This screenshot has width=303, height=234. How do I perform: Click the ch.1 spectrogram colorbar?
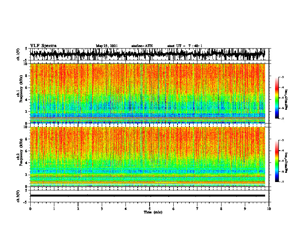click(x=277, y=98)
